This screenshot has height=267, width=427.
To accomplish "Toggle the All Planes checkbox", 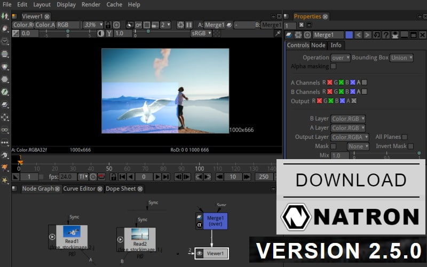I will pos(404,137).
